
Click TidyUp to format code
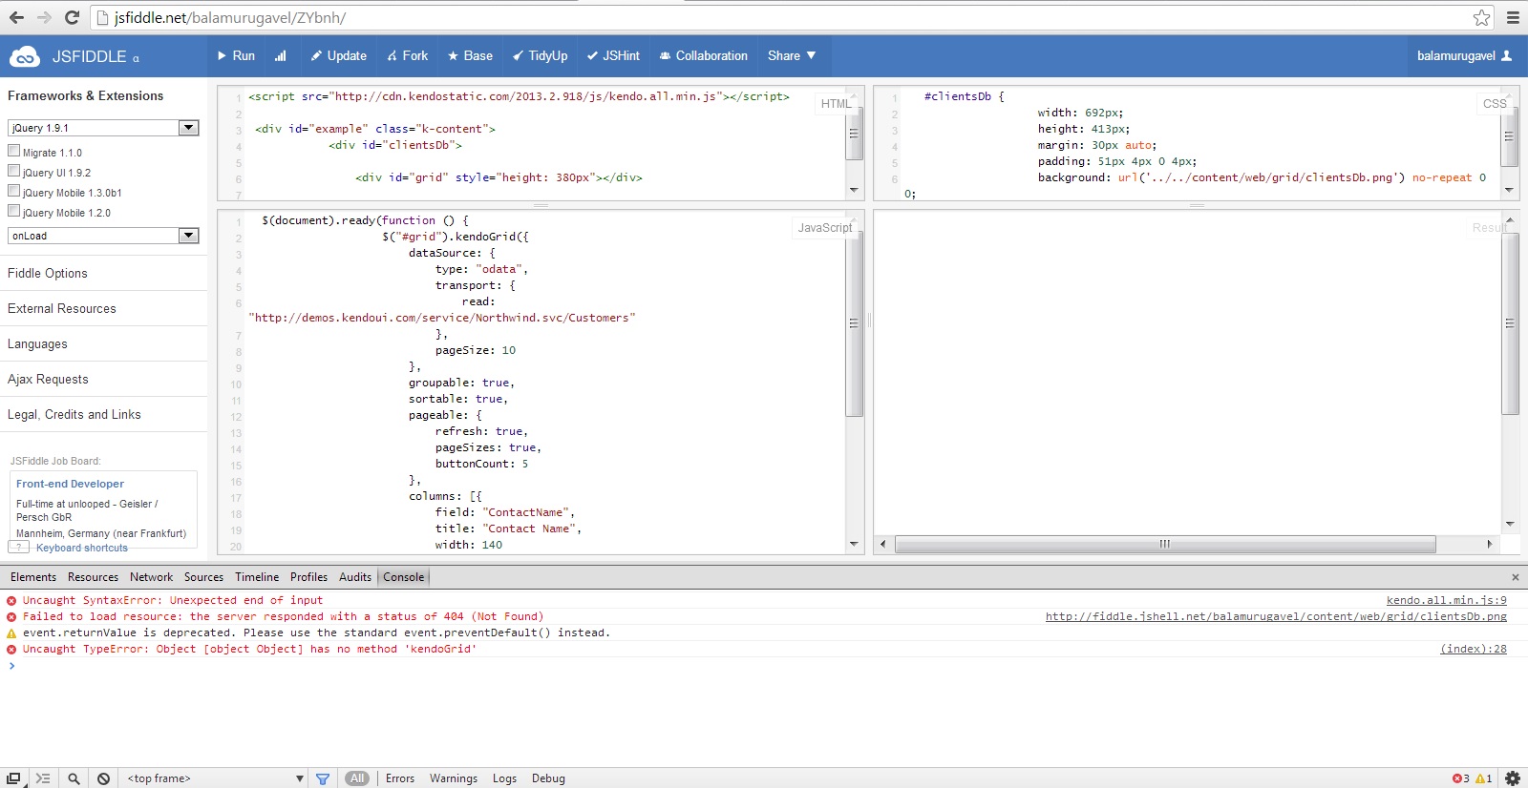(x=540, y=56)
